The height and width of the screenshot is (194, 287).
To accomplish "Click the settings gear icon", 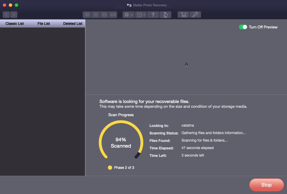I will pos(127,15).
